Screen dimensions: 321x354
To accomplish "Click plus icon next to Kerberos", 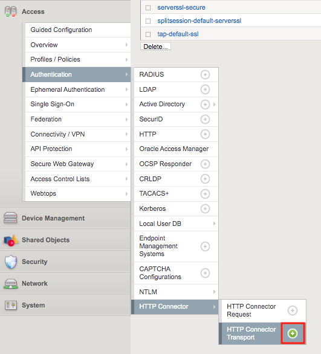I will tap(205, 208).
